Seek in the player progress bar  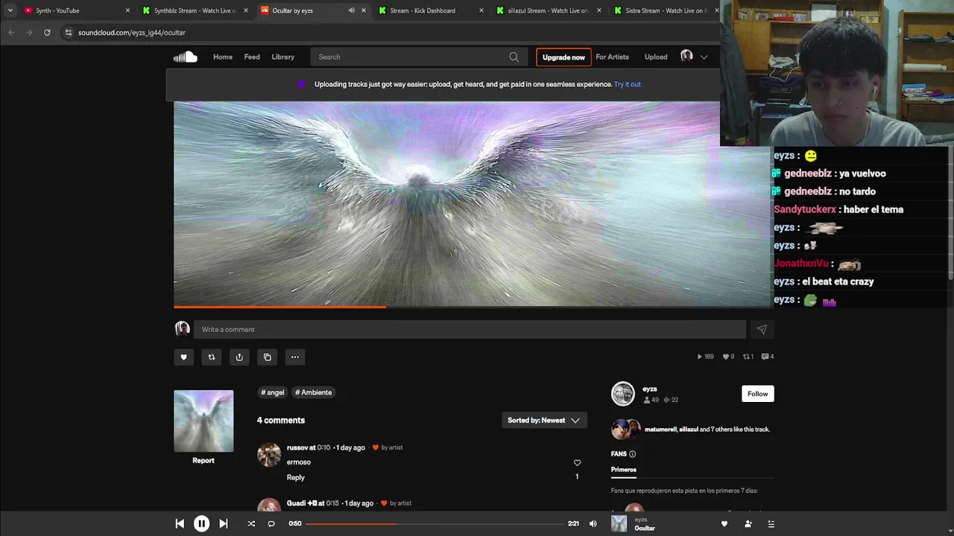(435, 523)
